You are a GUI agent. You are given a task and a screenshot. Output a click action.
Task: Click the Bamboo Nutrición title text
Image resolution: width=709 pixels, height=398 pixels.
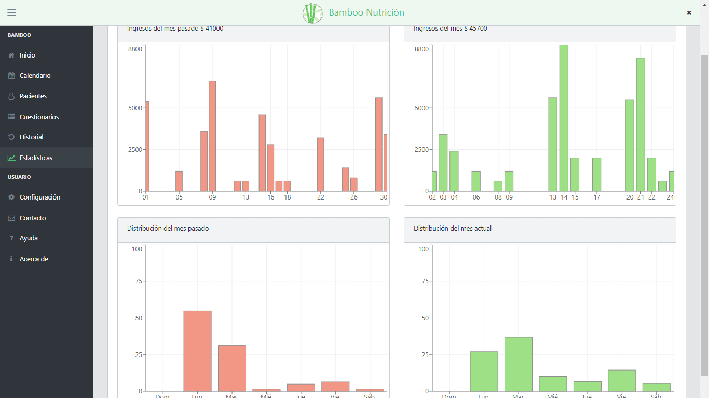366,12
